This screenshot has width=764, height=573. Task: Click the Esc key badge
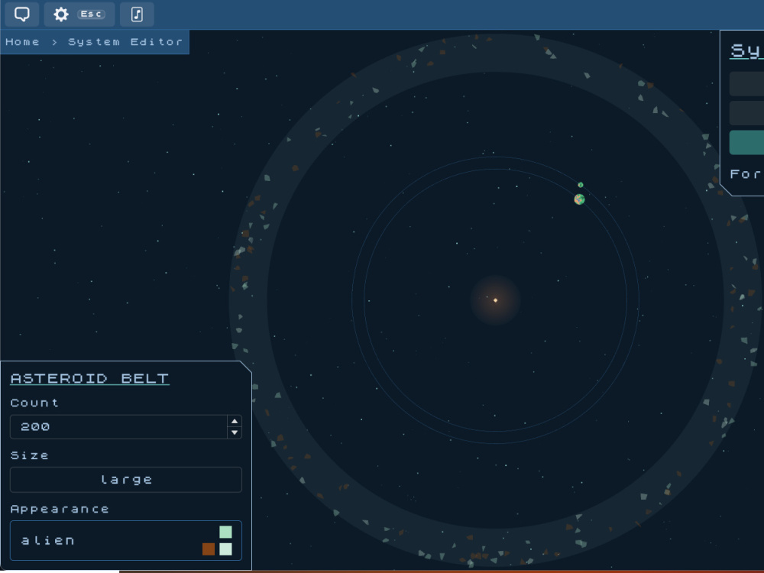coord(91,14)
